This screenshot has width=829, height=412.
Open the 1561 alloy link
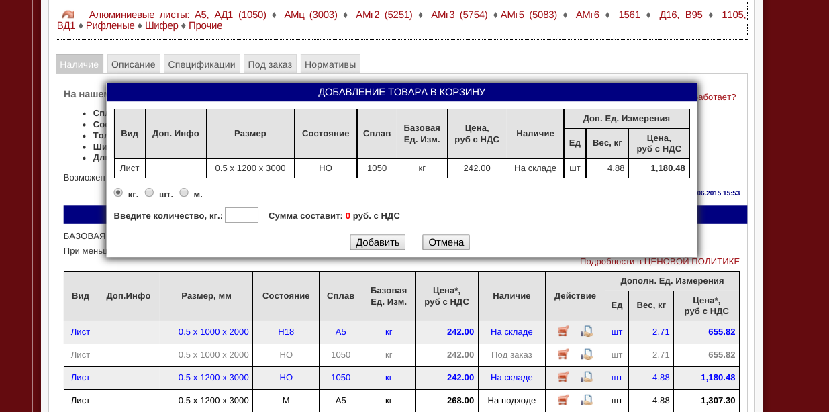coord(629,15)
